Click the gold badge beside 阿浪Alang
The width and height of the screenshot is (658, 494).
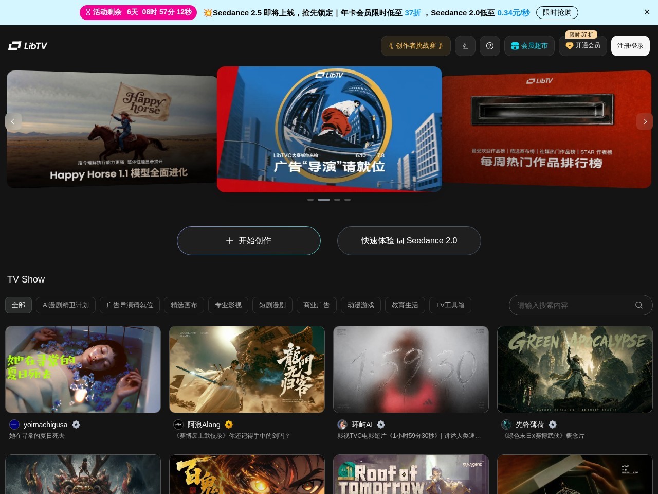coord(229,425)
